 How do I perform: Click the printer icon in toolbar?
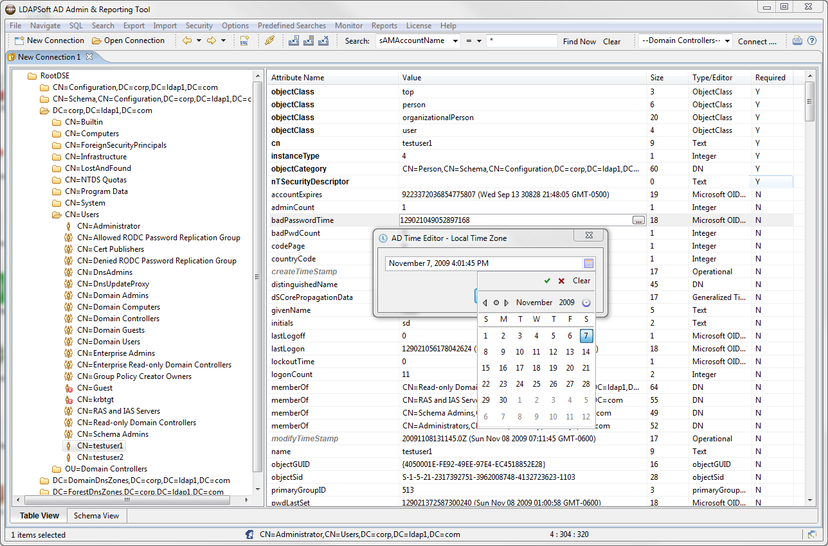coord(797,40)
